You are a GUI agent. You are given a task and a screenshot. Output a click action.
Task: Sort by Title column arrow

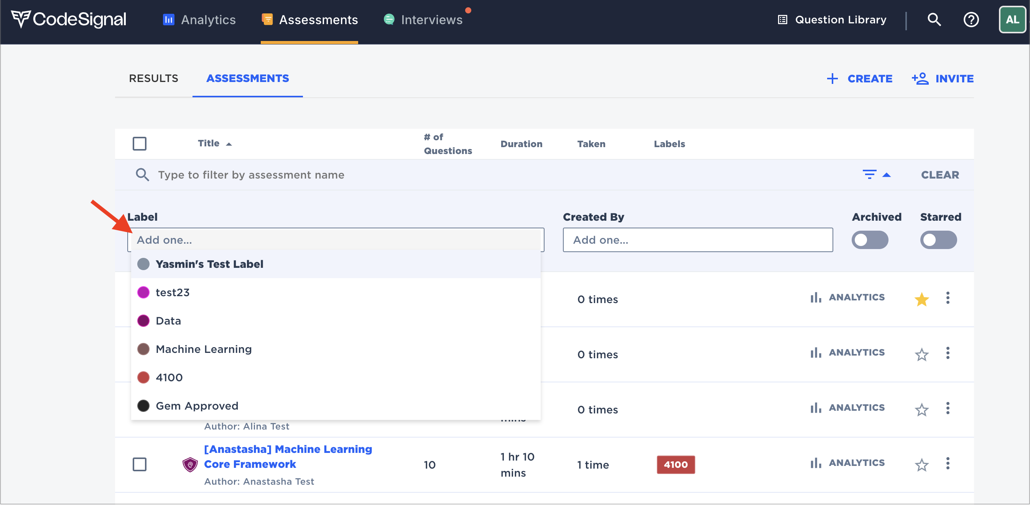click(229, 144)
